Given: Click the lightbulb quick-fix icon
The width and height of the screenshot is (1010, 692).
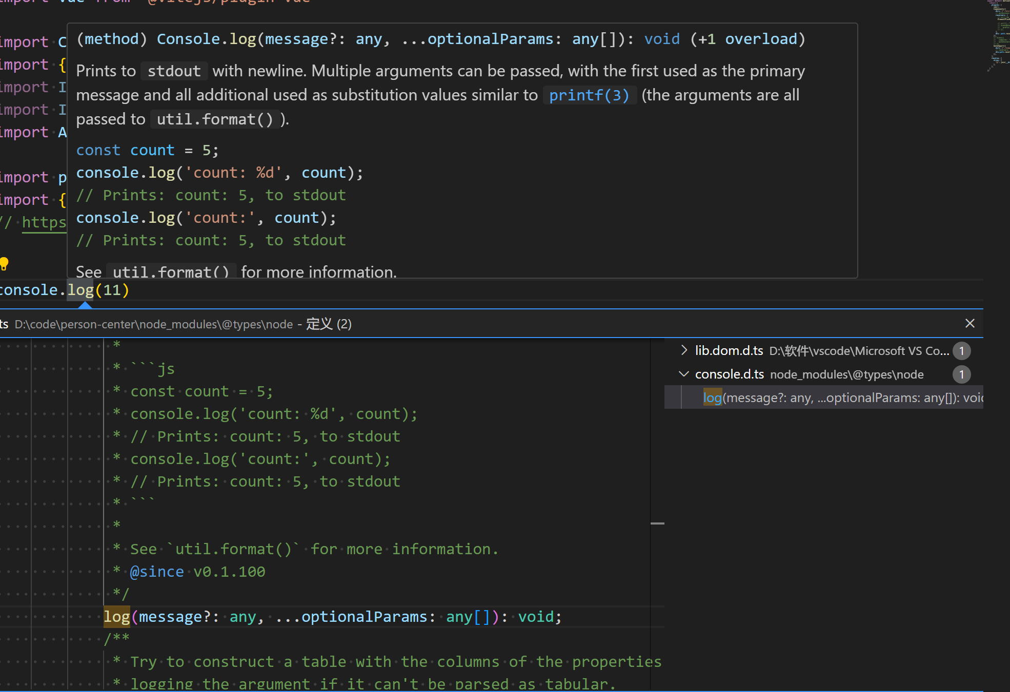Looking at the screenshot, I should (4, 264).
